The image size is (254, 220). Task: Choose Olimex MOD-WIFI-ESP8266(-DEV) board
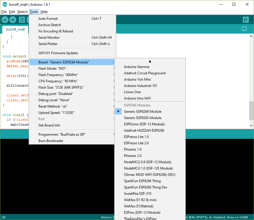pos(150,175)
